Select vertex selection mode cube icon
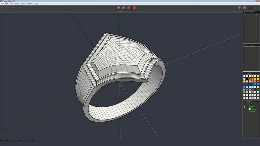This screenshot has width=260, height=146. (x=118, y=8)
